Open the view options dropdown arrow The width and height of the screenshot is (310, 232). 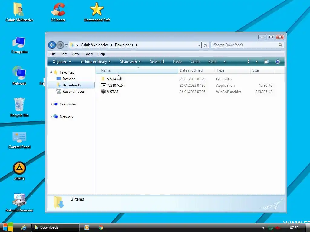pyautogui.click(x=256, y=62)
